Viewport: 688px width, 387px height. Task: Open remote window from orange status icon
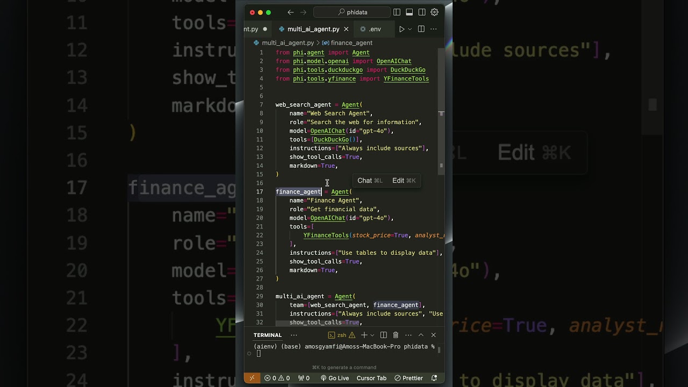click(x=252, y=378)
